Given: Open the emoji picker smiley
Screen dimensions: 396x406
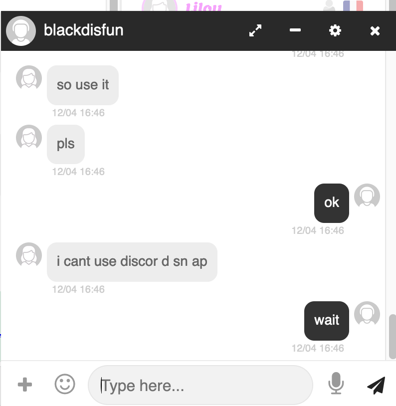Looking at the screenshot, I should (x=65, y=384).
